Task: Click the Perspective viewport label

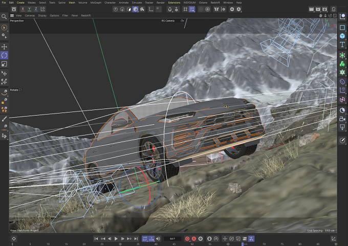Action: pyautogui.click(x=17, y=20)
